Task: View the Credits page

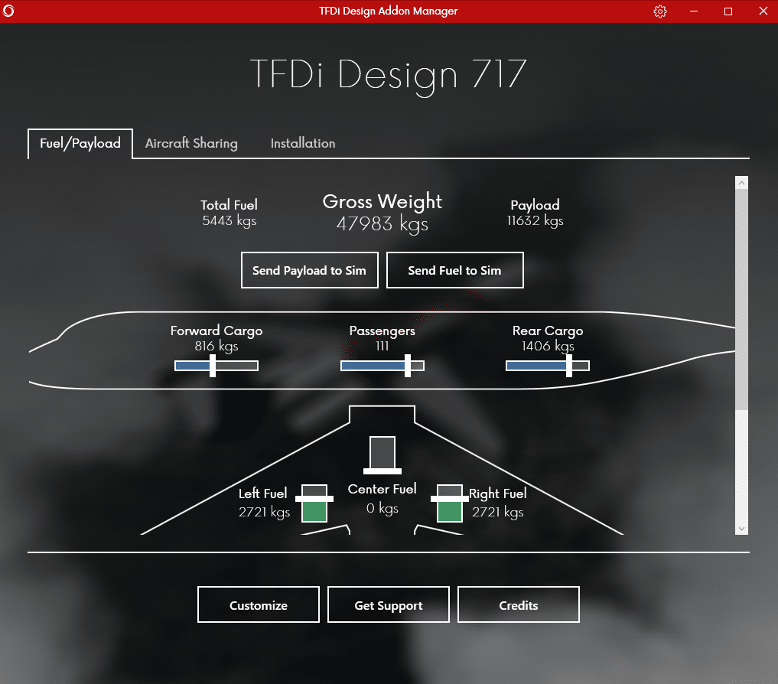Action: (519, 605)
